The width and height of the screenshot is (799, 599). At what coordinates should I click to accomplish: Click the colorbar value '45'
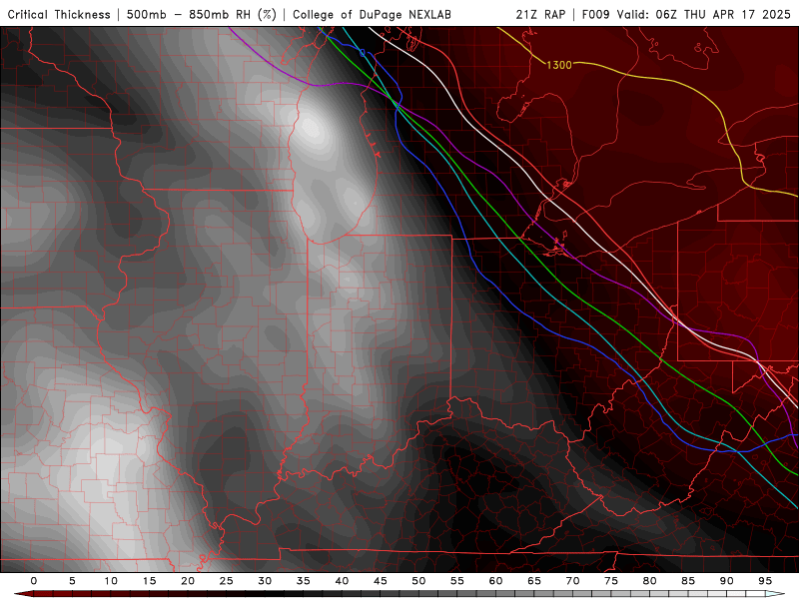(x=381, y=581)
